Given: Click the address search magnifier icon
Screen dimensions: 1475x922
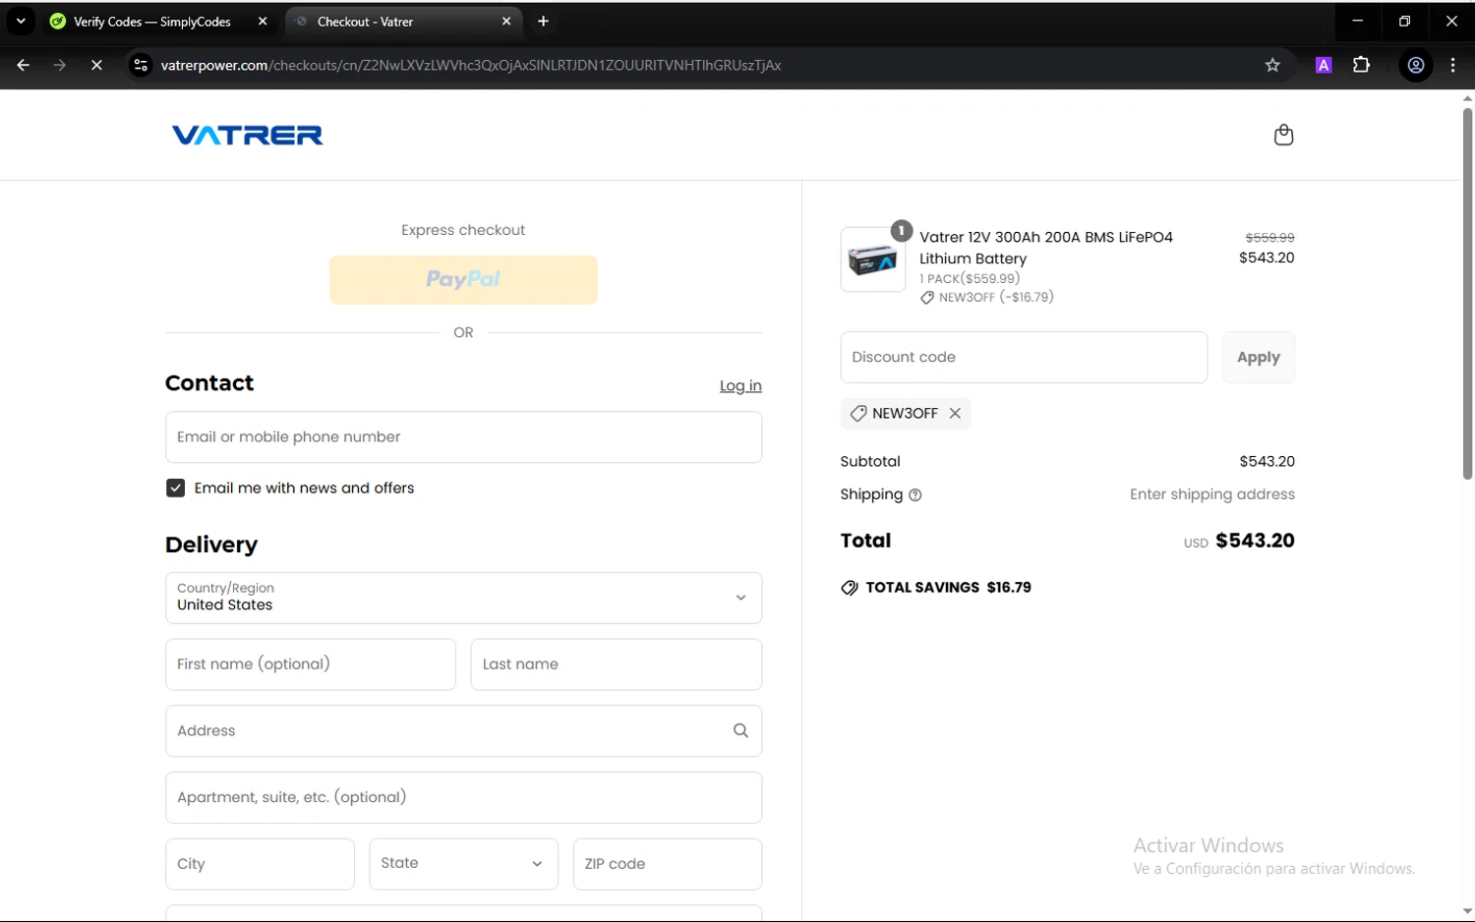Looking at the screenshot, I should 740,730.
